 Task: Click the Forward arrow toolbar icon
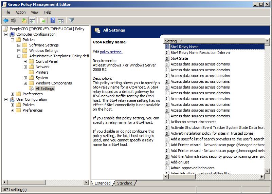14,21
